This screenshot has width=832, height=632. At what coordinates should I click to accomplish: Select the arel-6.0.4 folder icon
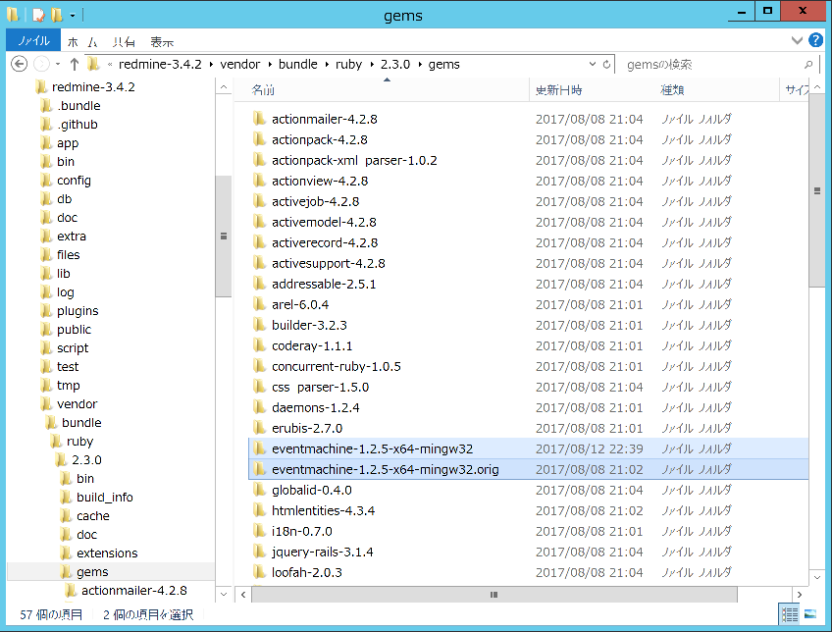coord(259,304)
